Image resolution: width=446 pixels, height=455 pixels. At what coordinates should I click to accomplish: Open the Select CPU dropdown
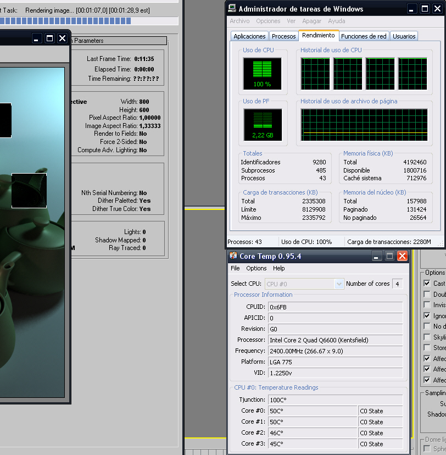click(304, 284)
